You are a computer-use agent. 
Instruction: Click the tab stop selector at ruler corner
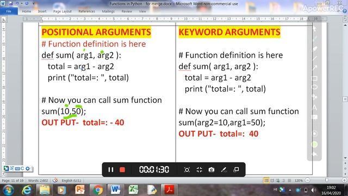(x=4, y=20)
